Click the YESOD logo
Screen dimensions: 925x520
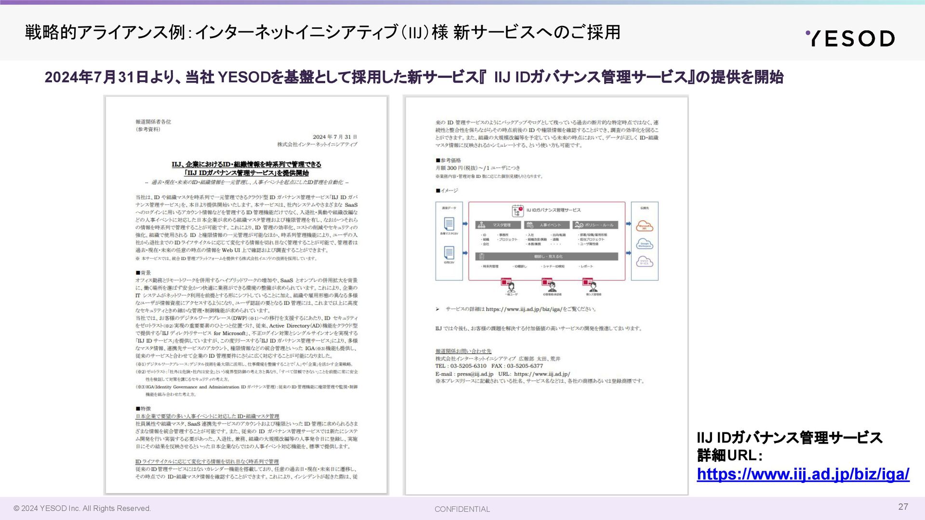click(850, 38)
